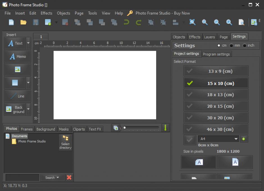The height and width of the screenshot is (191, 264).
Task: Clear search with the red X icon
Action: [69, 178]
